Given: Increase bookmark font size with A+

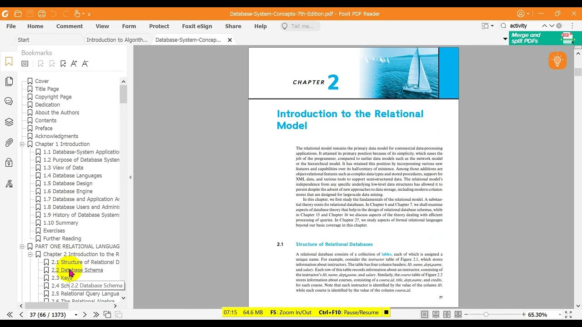Looking at the screenshot, I should click(x=74, y=64).
